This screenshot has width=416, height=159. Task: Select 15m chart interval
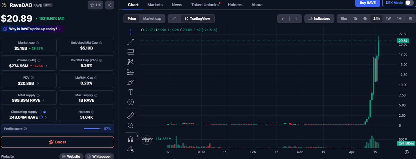tap(343, 19)
